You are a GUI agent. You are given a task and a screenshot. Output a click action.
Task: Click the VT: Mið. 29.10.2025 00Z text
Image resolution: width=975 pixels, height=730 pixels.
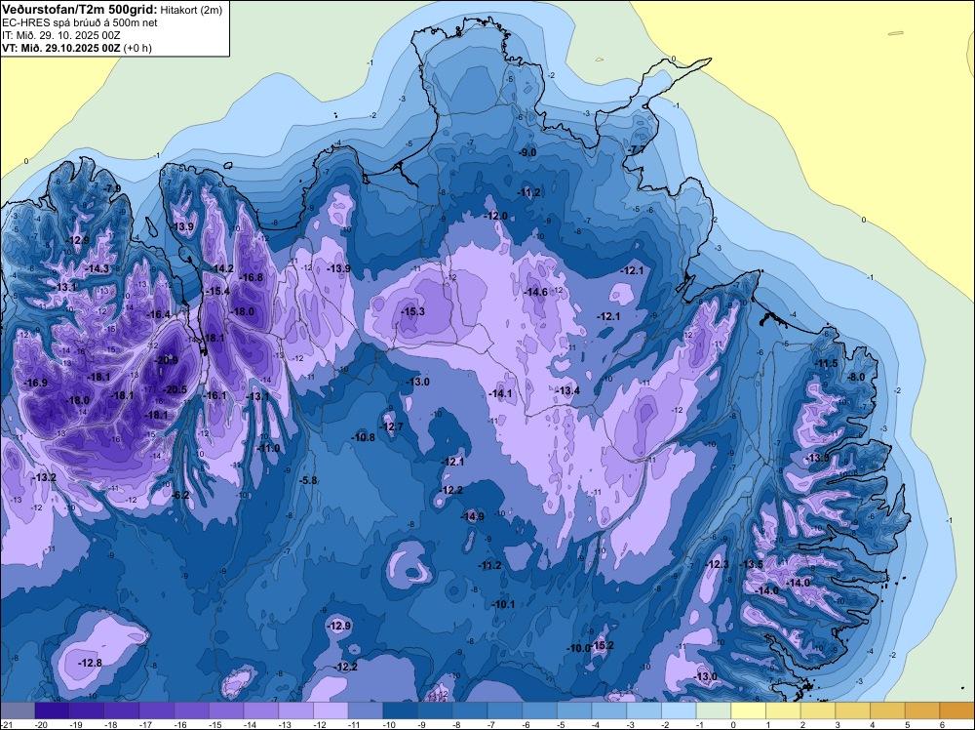[x=61, y=47]
